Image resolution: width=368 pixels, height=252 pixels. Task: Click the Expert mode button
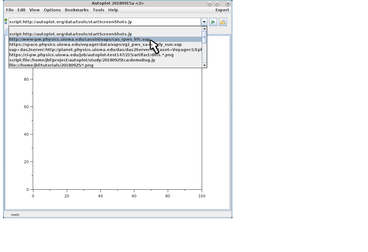(222, 10)
